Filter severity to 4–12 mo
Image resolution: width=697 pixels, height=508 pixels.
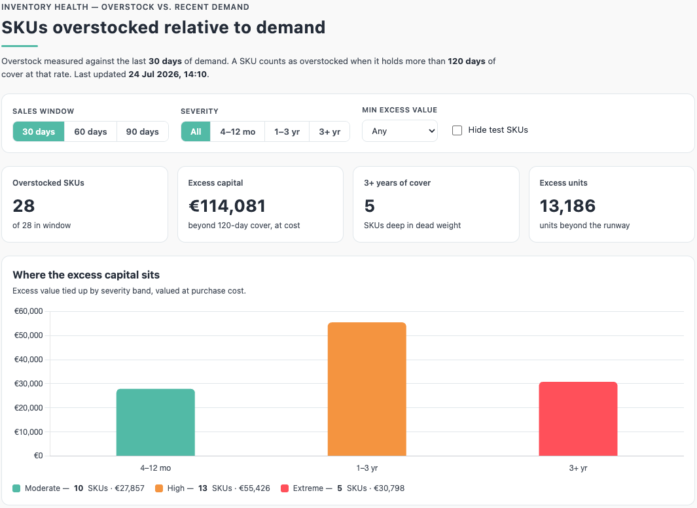coord(238,131)
